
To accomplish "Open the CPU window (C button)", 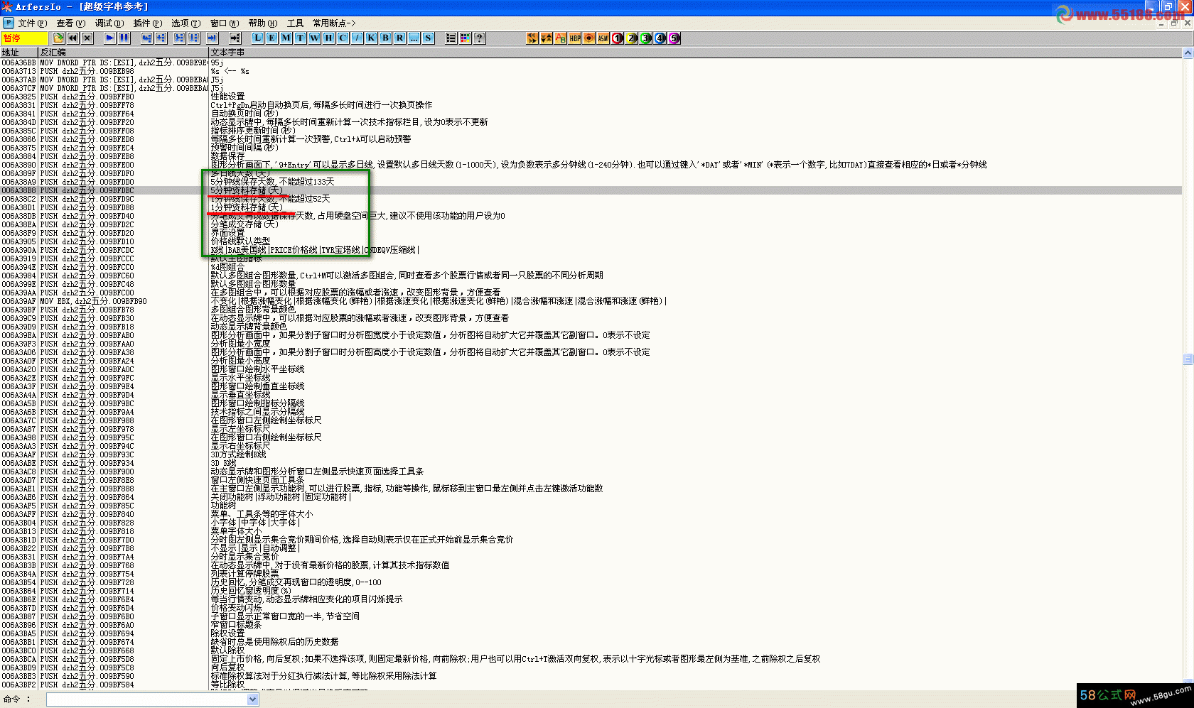I will [x=343, y=38].
